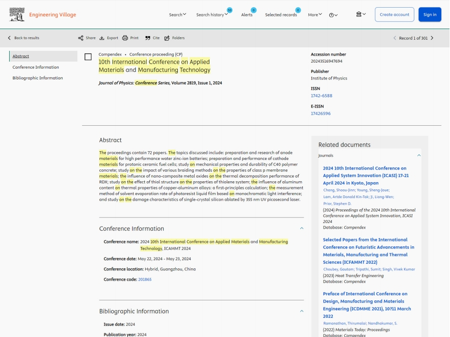Click author Tripathi, Sumit

click(368, 269)
